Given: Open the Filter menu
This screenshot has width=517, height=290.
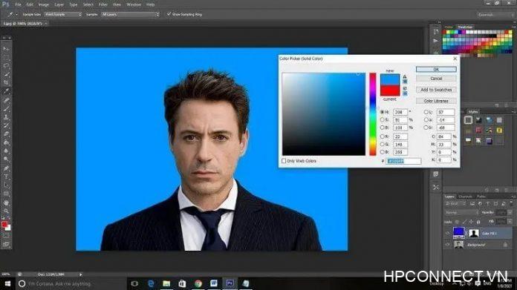Looking at the screenshot, I should (103, 4).
